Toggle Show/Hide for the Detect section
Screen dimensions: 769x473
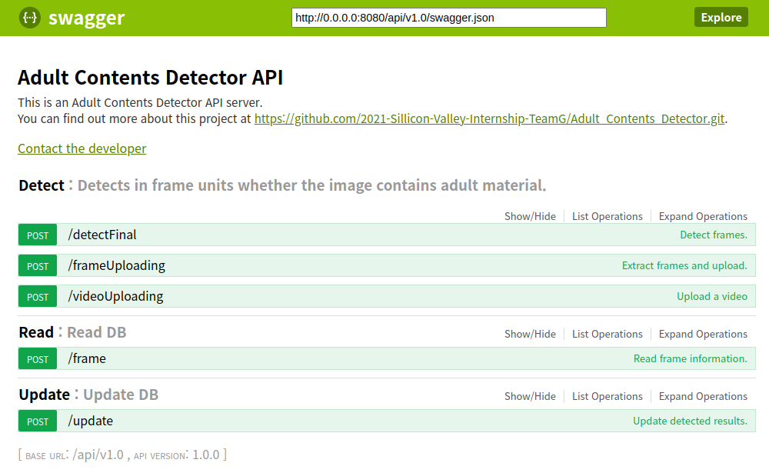(530, 216)
